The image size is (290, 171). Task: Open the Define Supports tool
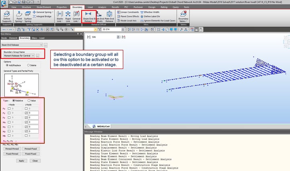[7, 16]
